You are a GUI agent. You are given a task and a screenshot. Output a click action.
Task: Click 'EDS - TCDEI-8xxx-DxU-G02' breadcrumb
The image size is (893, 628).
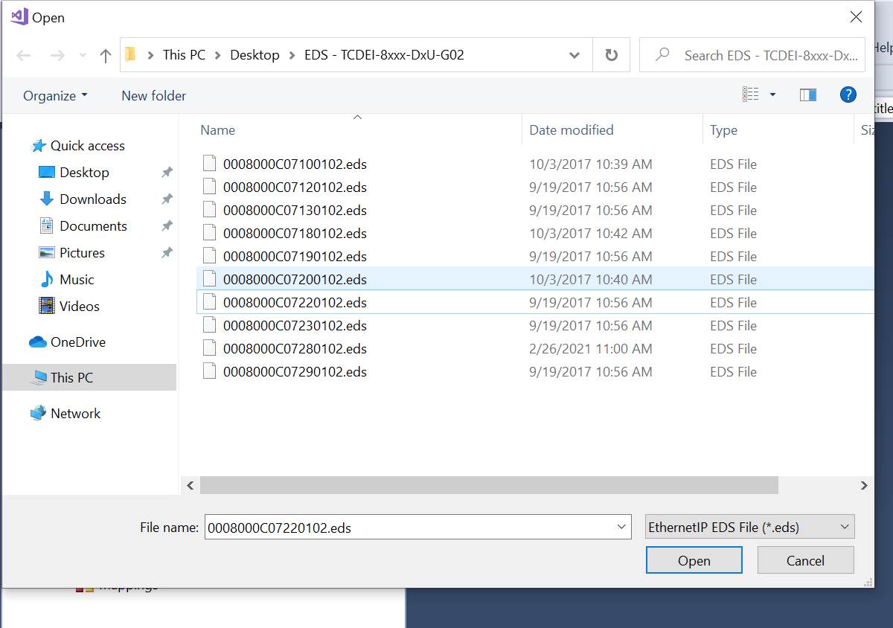384,55
